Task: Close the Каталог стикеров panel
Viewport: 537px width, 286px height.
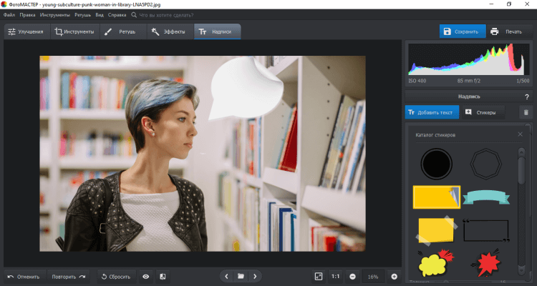Action: pos(521,134)
